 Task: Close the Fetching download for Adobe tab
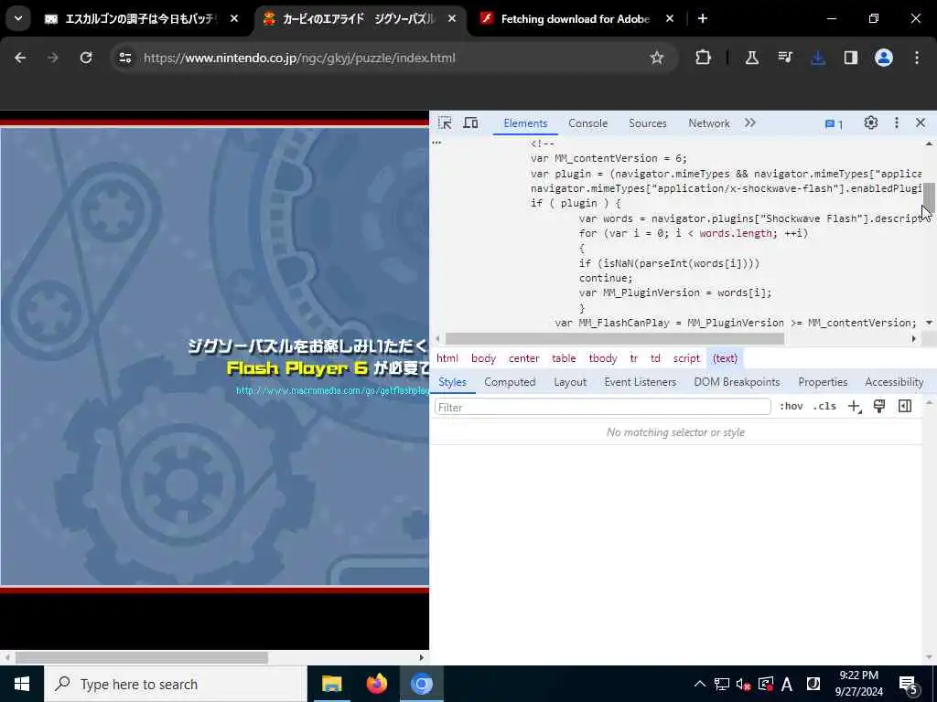(x=669, y=18)
